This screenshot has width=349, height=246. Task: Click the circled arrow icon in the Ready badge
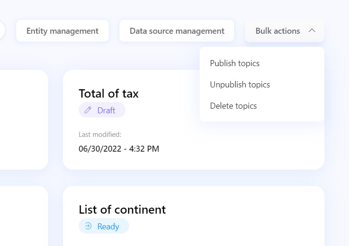click(88, 226)
